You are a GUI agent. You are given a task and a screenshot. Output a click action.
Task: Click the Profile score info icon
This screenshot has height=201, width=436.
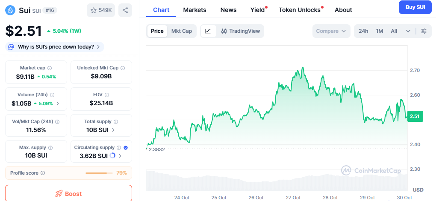[x=43, y=173]
